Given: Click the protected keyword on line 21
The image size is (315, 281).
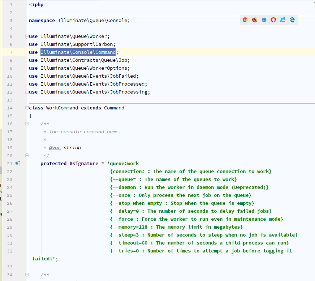Looking at the screenshot, I should coord(53,164).
